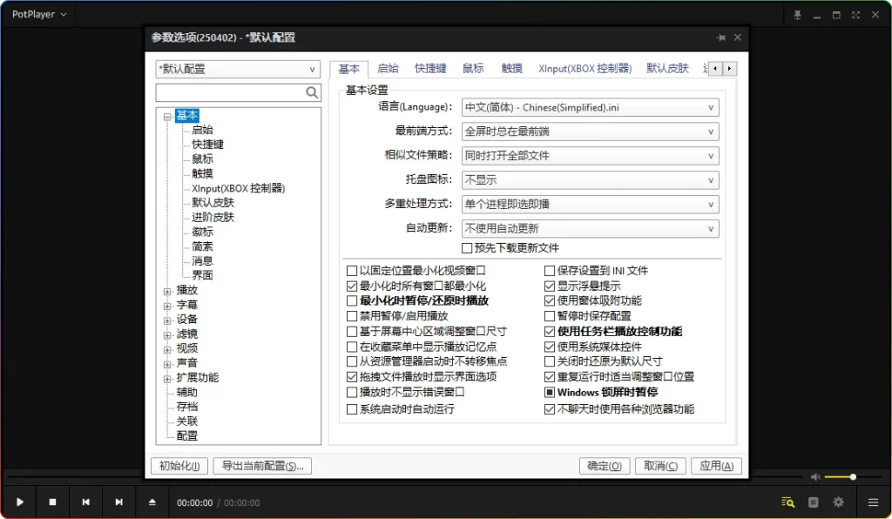Image resolution: width=892 pixels, height=519 pixels.
Task: Mute audio with the speaker icon
Action: click(x=815, y=477)
